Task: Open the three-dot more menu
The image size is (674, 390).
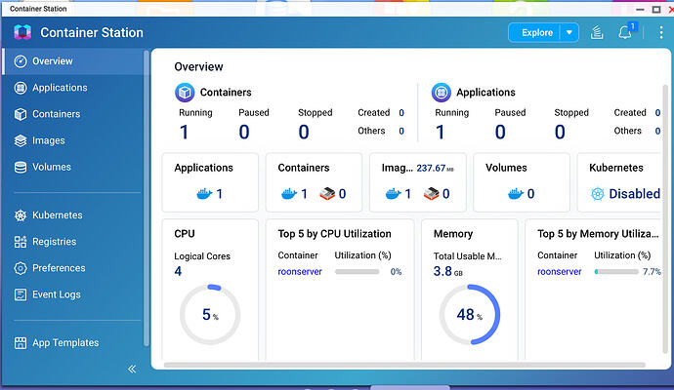Action: click(661, 32)
